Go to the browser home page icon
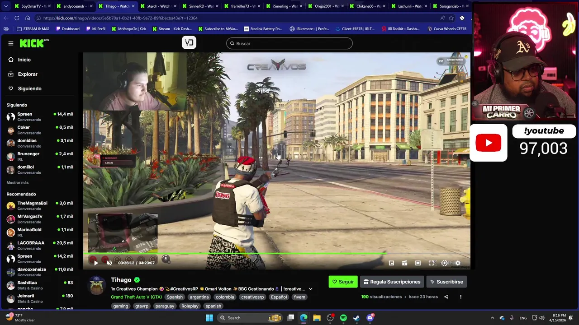 coord(28,18)
